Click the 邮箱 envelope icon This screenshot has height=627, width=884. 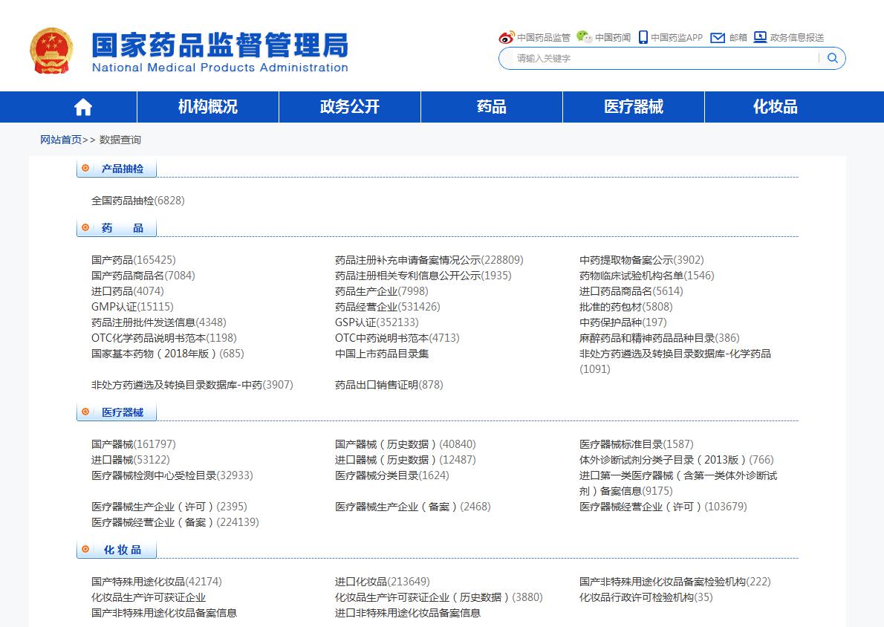717,38
